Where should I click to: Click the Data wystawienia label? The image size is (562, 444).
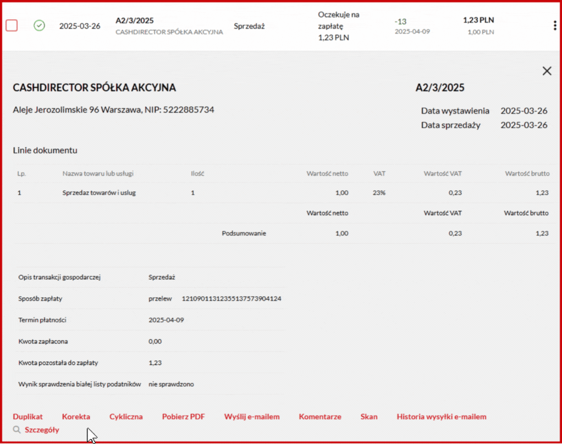(455, 110)
